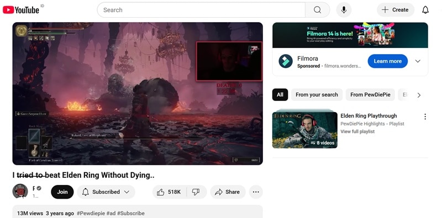Open the Subscribed notification dropdown

106,192
